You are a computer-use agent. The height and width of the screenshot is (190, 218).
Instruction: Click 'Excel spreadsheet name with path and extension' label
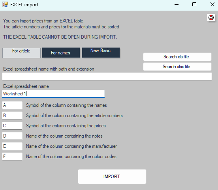[x=49, y=69]
